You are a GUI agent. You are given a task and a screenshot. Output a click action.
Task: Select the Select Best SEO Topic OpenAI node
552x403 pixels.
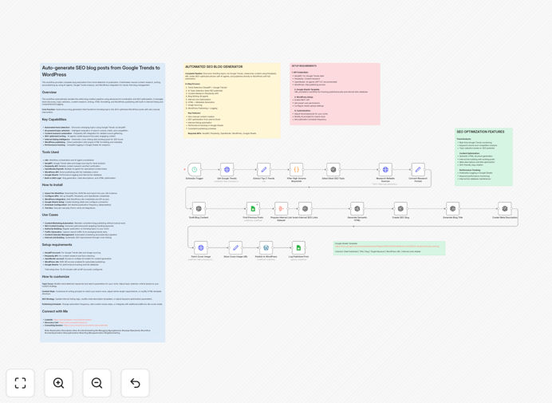[333, 169]
